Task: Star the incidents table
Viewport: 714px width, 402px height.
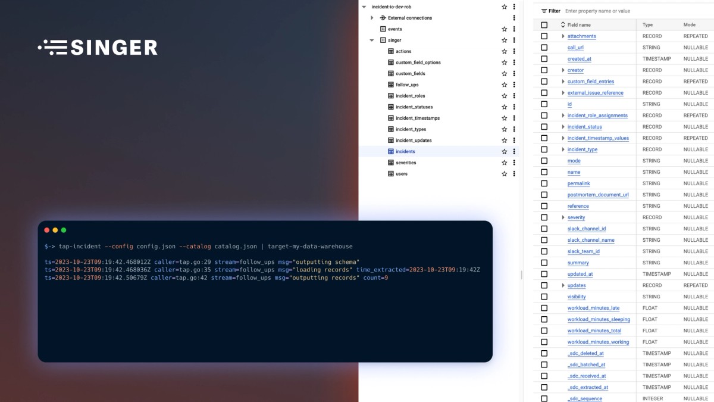Action: [504, 151]
